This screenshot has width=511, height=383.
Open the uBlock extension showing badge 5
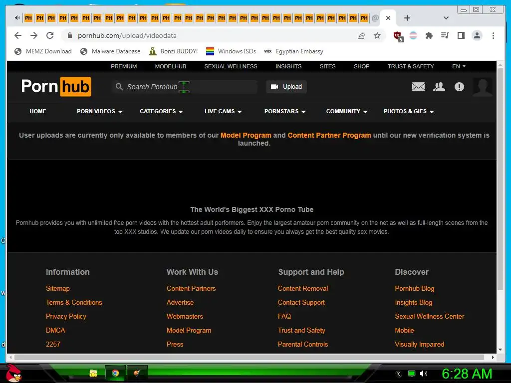(x=398, y=36)
